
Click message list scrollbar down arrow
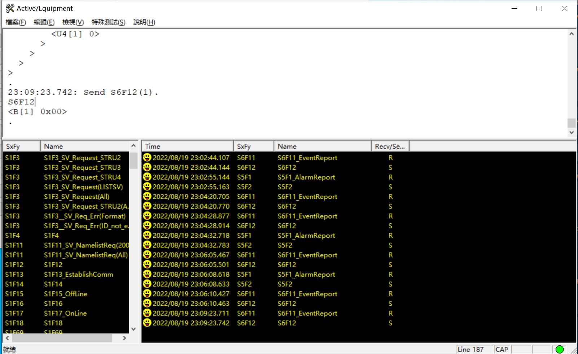tap(133, 329)
